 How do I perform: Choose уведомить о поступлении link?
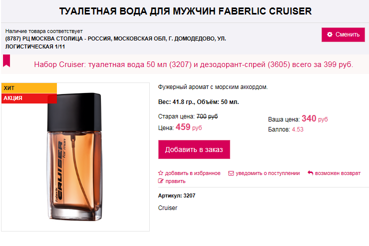pyautogui.click(x=268, y=173)
